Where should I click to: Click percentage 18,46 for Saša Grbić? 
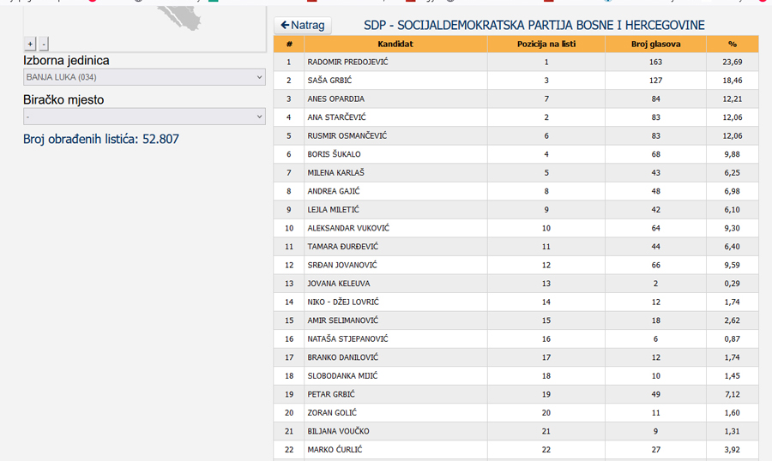733,81
